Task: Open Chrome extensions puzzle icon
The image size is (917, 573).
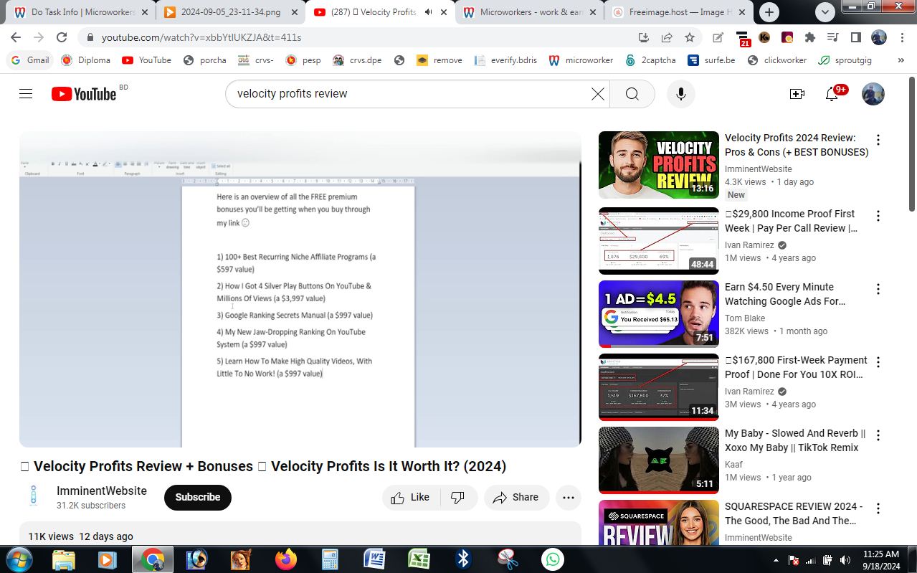Action: (809, 37)
